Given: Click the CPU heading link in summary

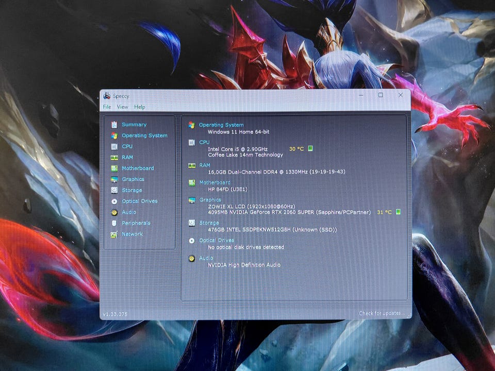Looking at the screenshot, I should (204, 142).
